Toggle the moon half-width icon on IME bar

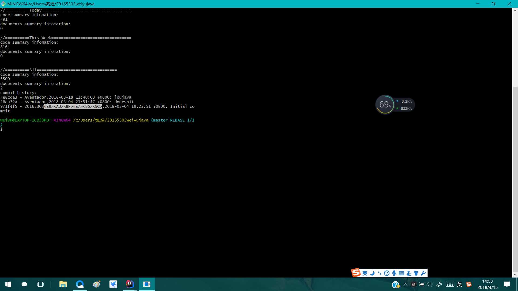[372, 273]
